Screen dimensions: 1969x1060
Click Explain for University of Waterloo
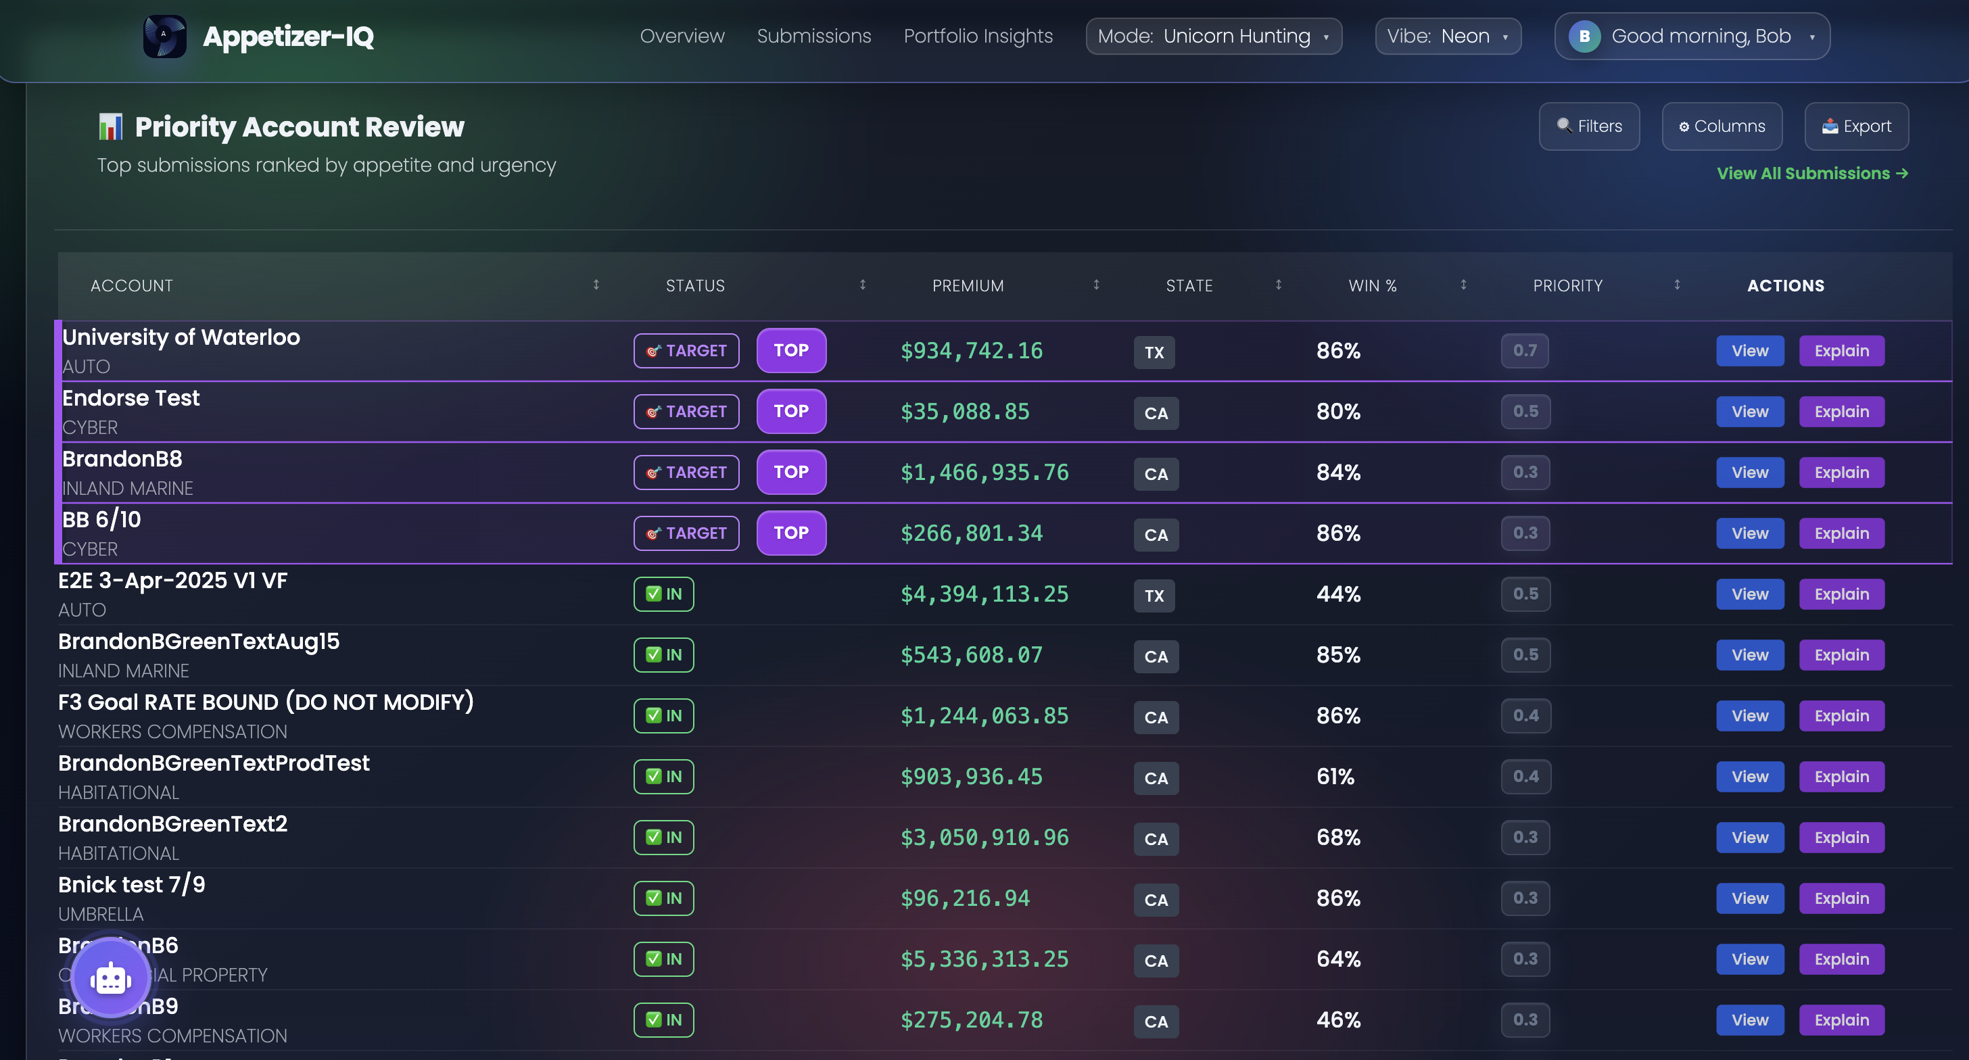[x=1841, y=351]
